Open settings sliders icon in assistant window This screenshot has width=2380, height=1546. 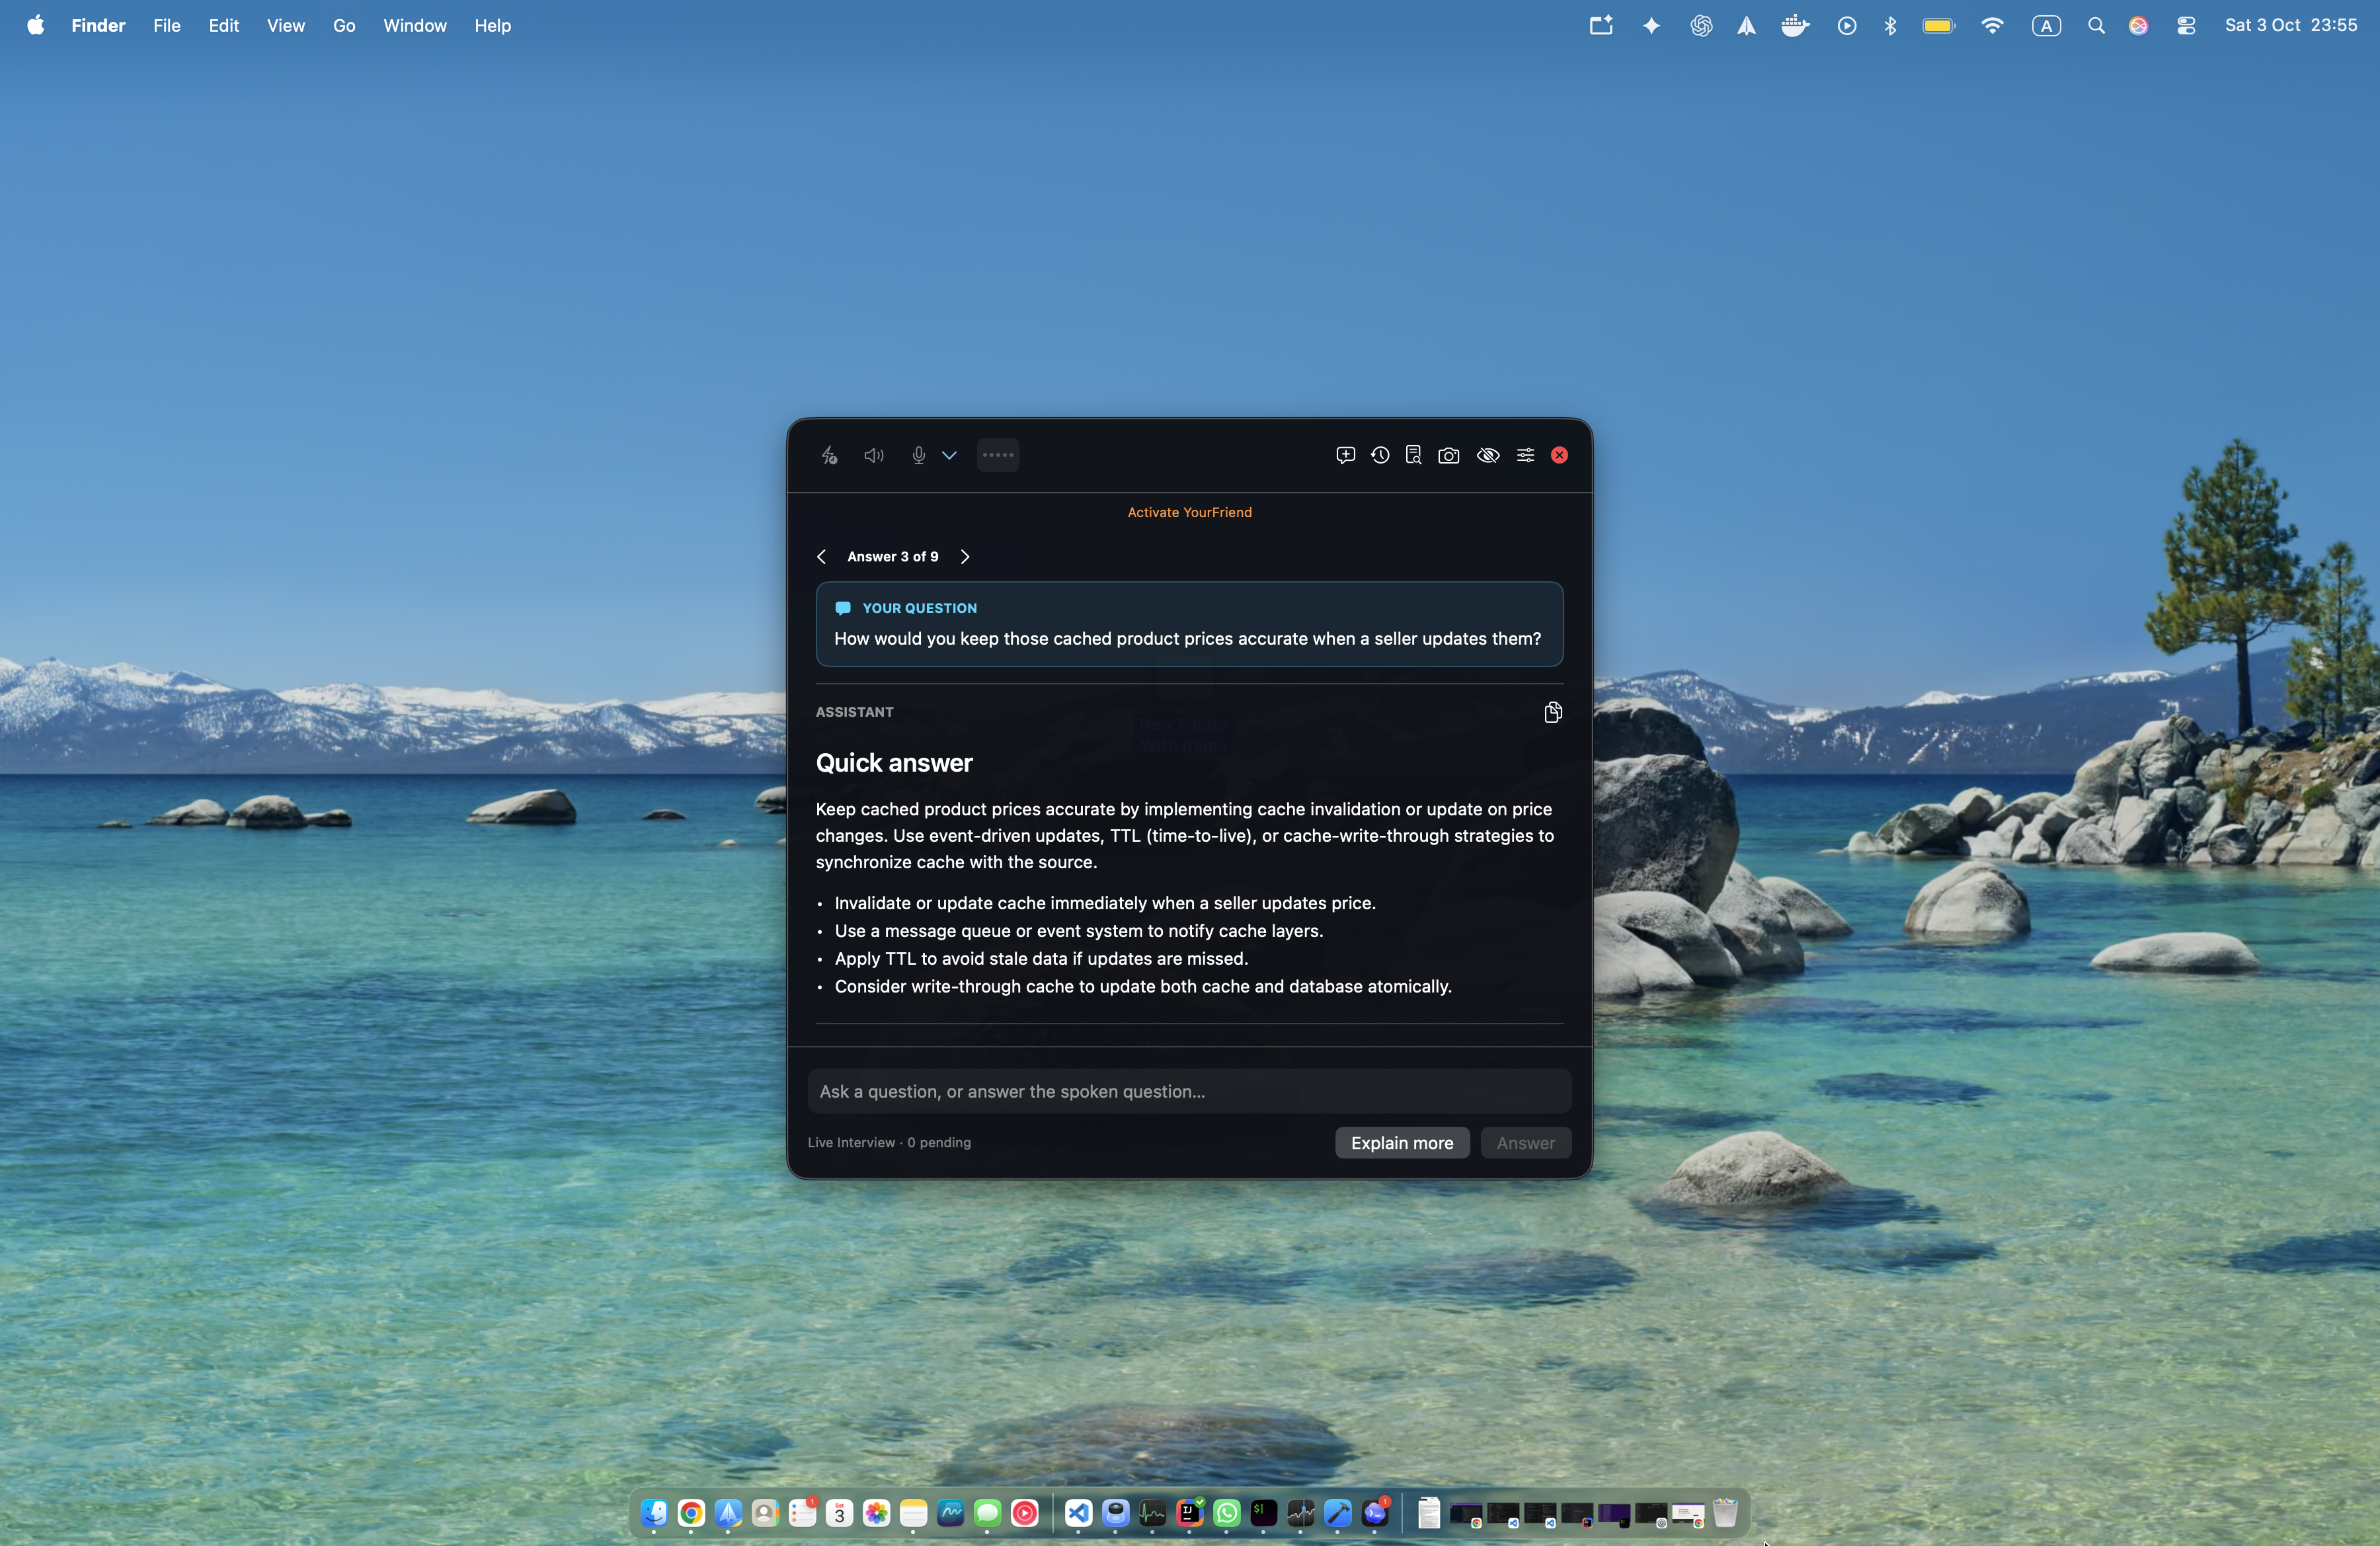tap(1525, 455)
